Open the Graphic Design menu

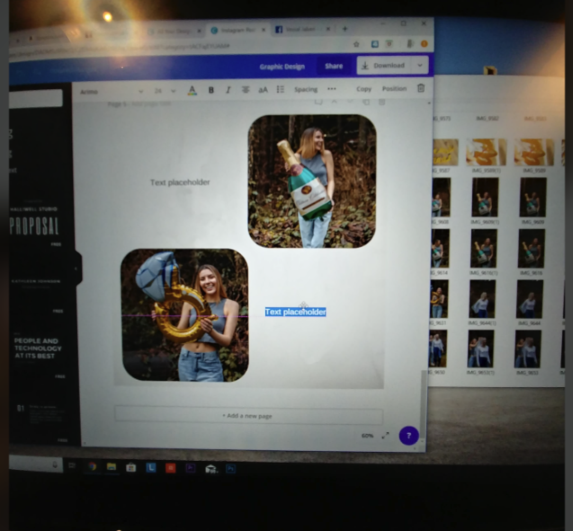tap(282, 66)
